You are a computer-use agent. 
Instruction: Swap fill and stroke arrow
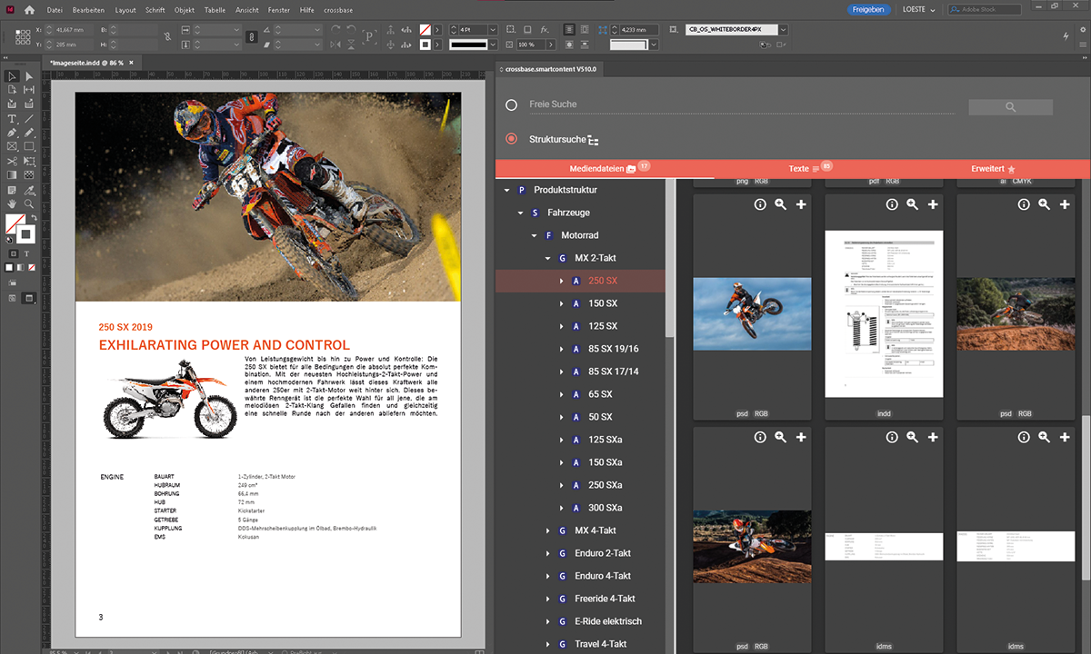(x=33, y=218)
